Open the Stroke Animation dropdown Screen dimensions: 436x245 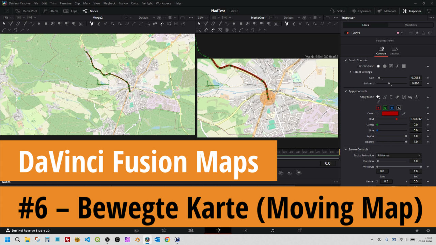click(x=399, y=155)
